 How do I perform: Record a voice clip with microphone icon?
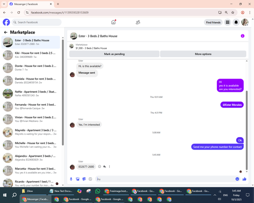[x=71, y=179]
